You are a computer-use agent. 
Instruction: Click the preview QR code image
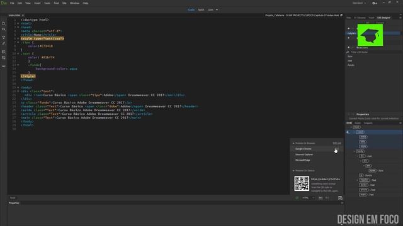(x=302, y=183)
